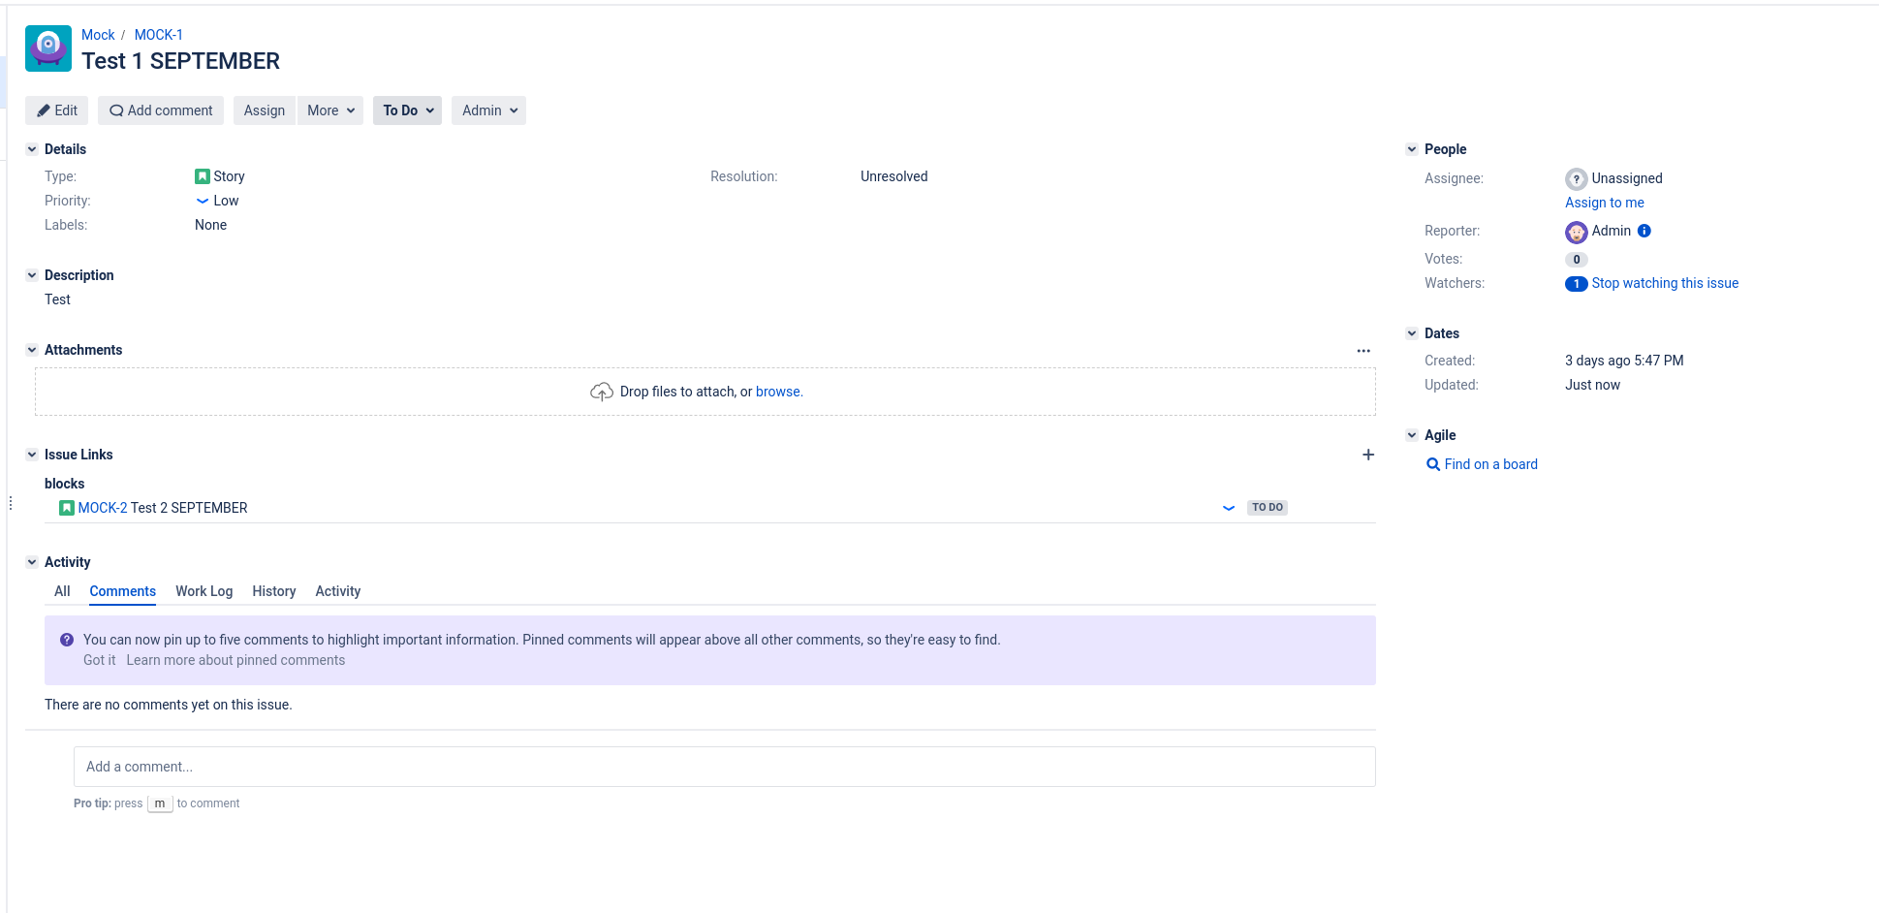
Task: Click the help icon in the pinned comments banner
Action: (67, 639)
